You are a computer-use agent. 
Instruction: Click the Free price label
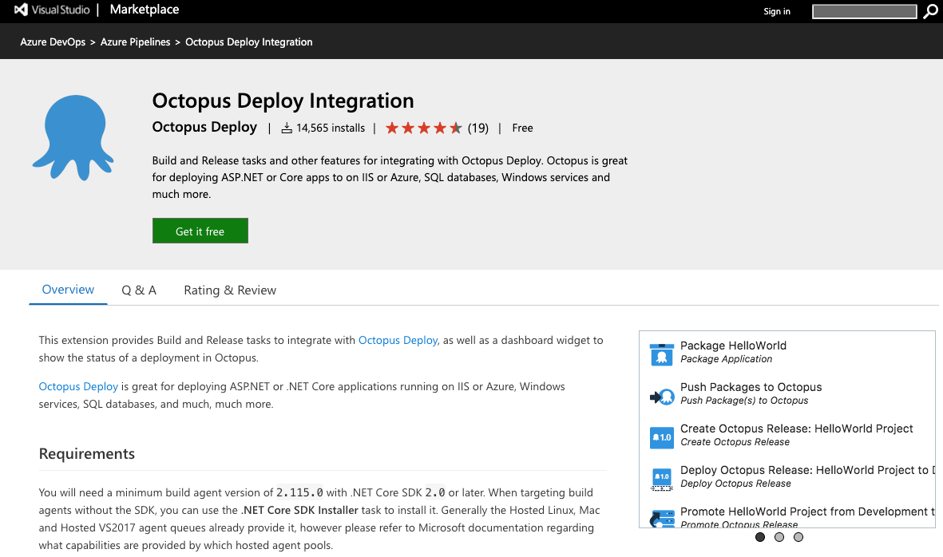523,128
